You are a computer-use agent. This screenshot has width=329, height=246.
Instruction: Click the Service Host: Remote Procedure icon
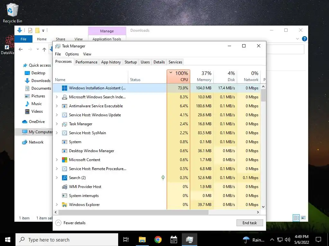point(64,169)
